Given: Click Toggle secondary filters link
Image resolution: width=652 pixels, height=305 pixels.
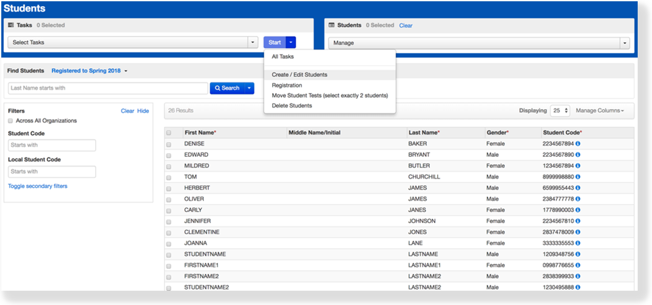Looking at the screenshot, I should pyautogui.click(x=37, y=186).
